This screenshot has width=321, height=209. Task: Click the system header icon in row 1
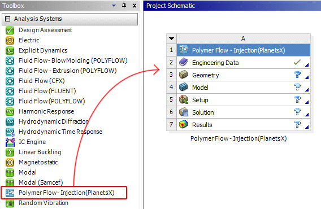tap(184, 49)
